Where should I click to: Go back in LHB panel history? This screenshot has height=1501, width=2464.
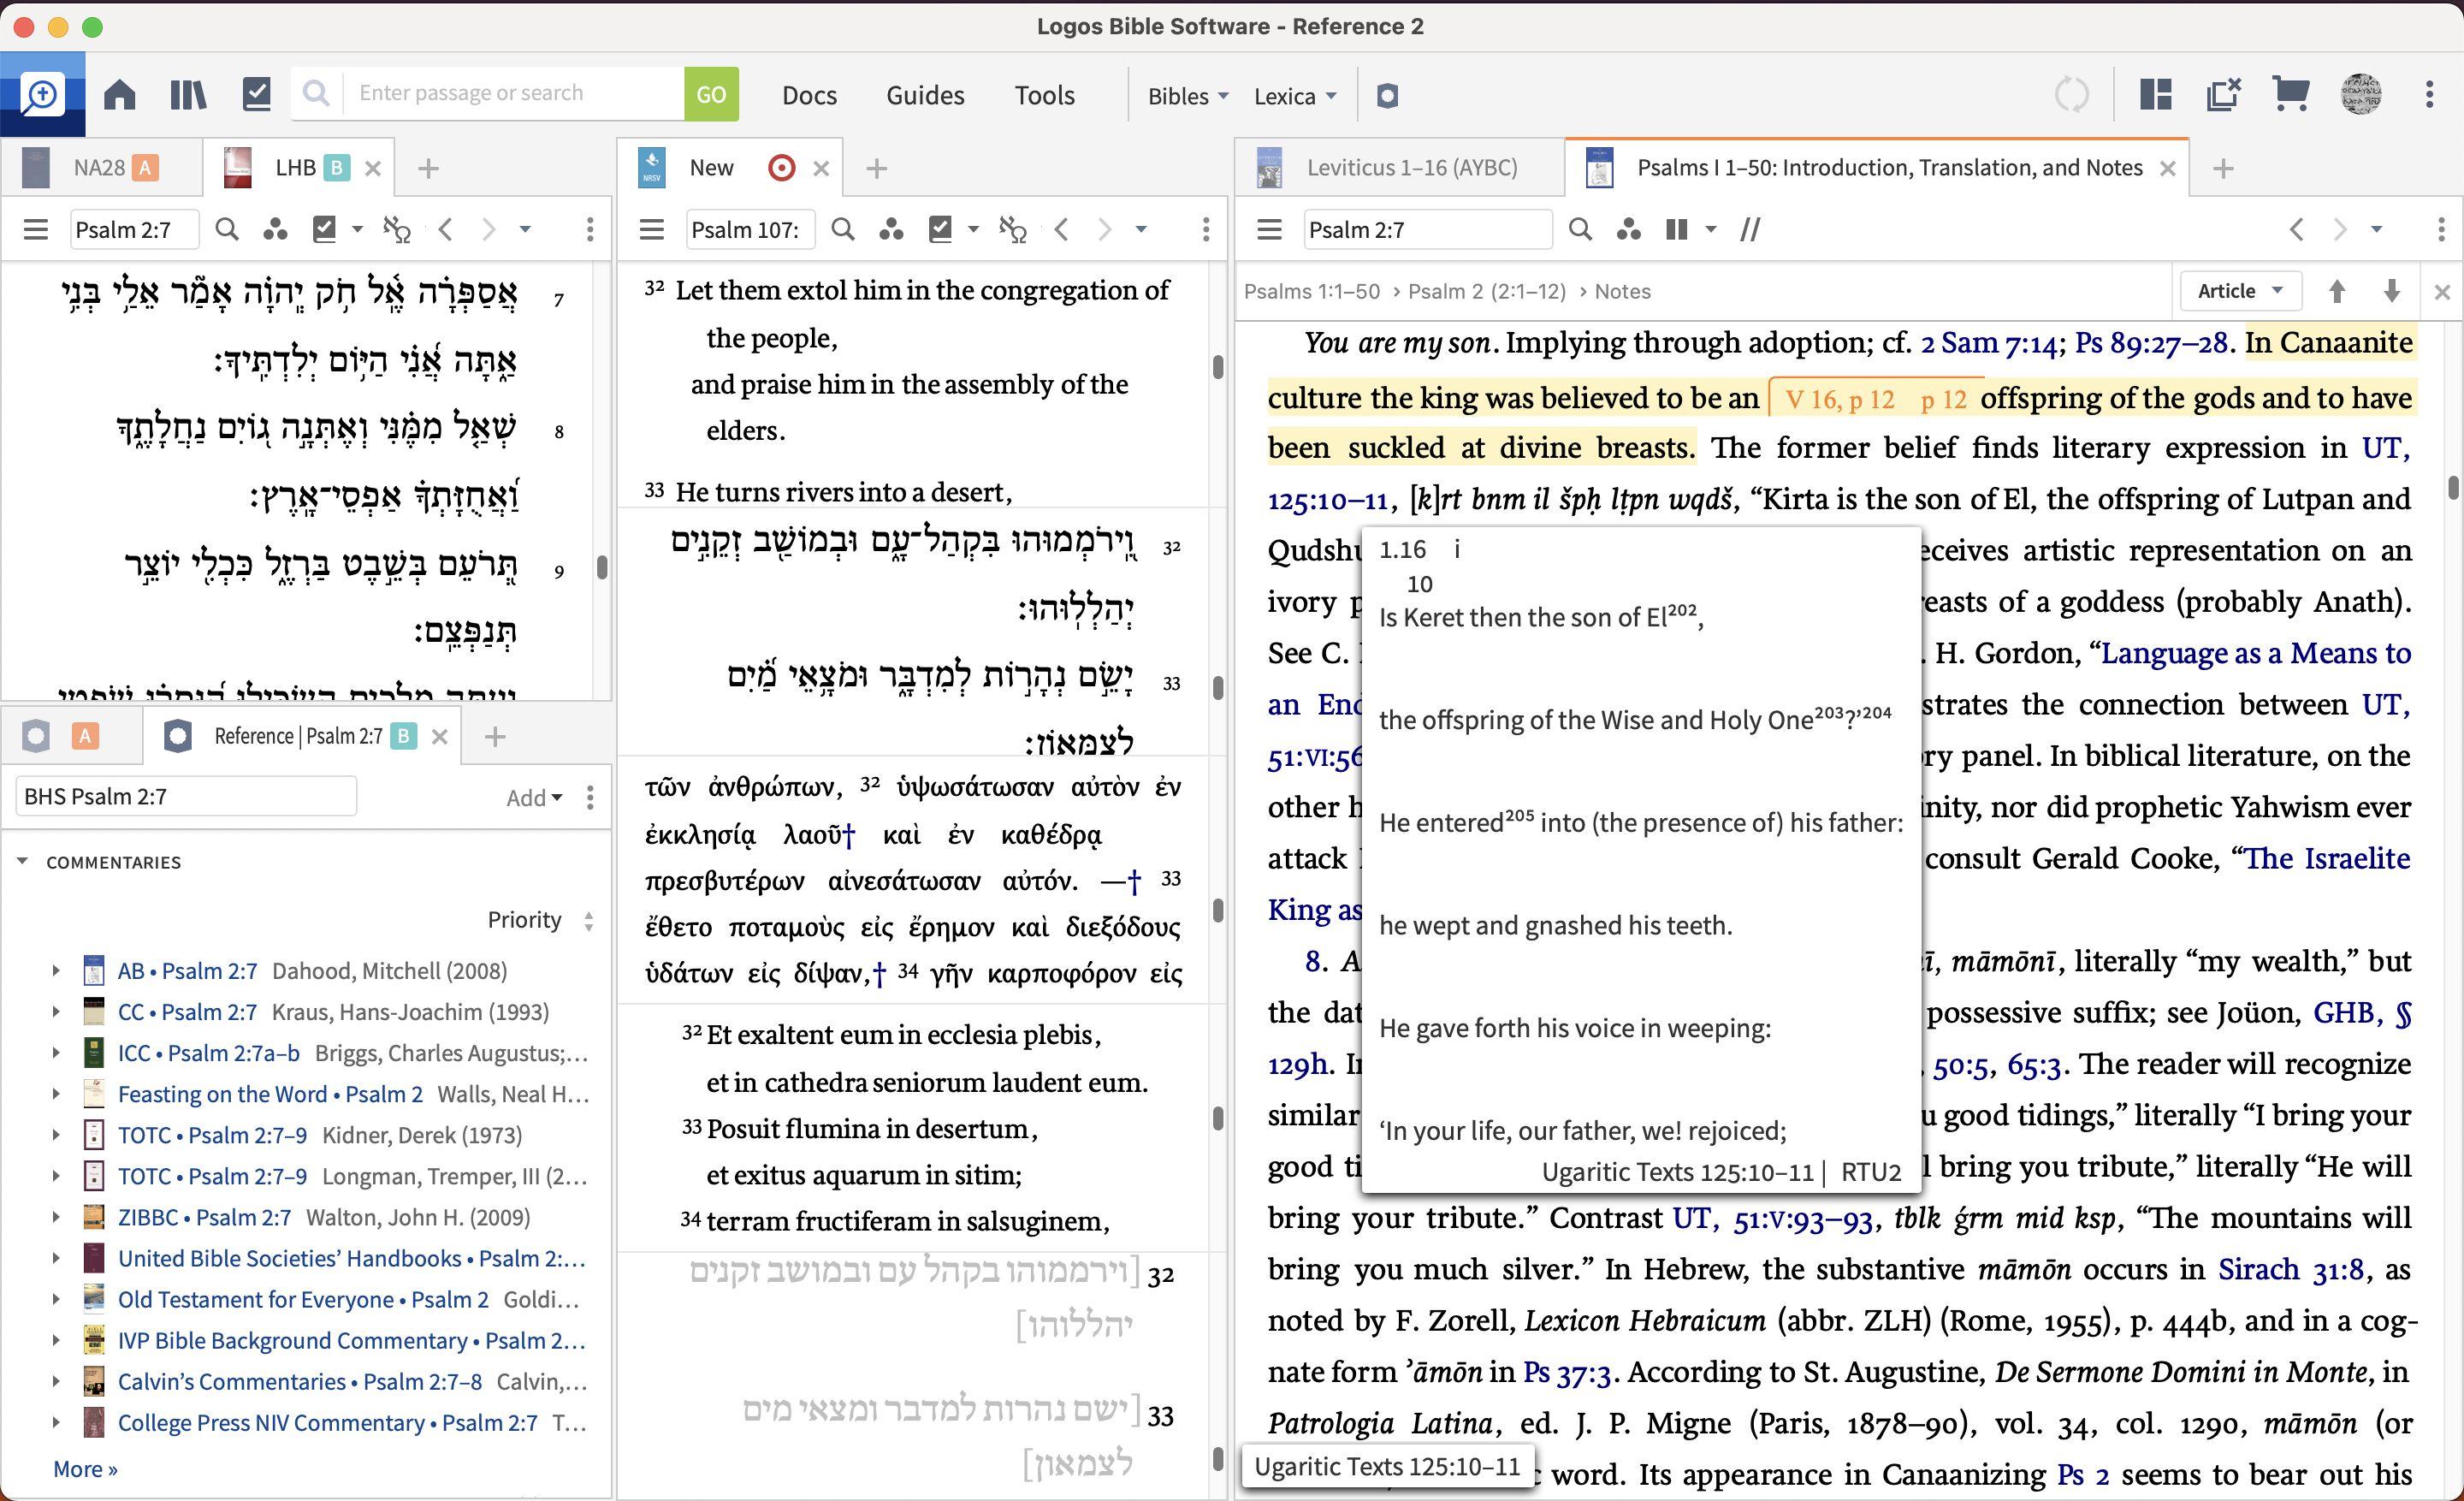pos(446,230)
